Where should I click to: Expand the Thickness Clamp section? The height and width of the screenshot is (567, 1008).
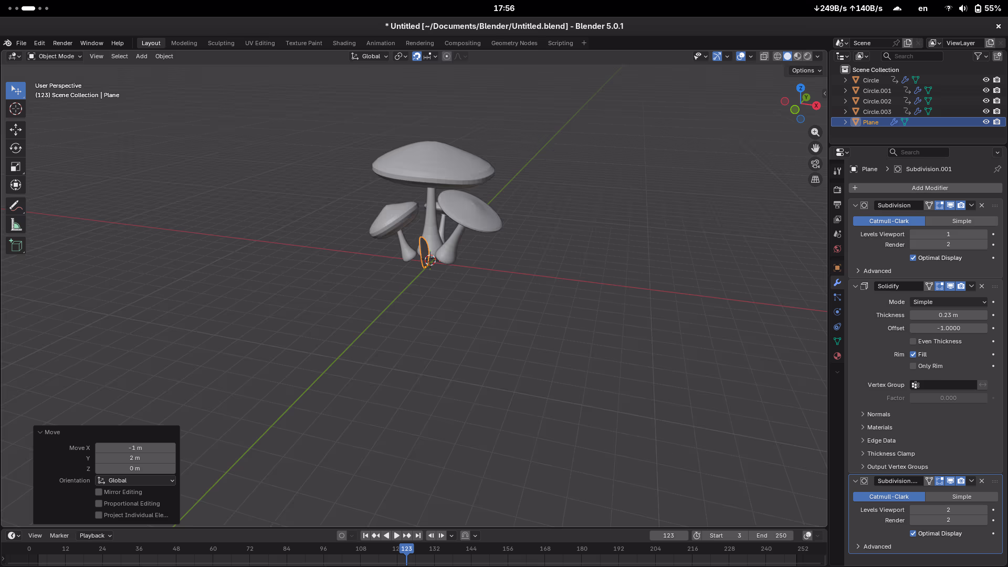[891, 454]
